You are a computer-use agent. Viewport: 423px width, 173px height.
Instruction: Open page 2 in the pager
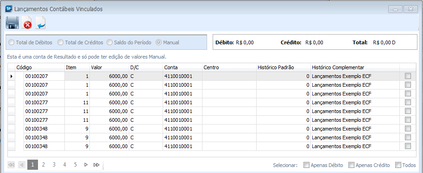coord(43,164)
